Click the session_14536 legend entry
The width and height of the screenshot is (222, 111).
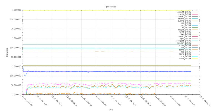(x=184, y=43)
